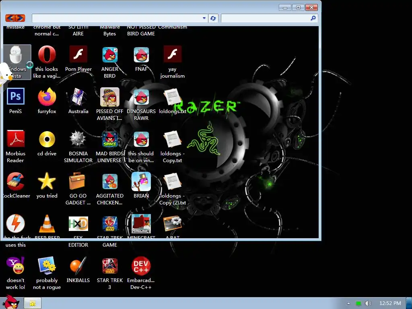Open the icon labeled 'this should be on vin...'

click(x=141, y=139)
